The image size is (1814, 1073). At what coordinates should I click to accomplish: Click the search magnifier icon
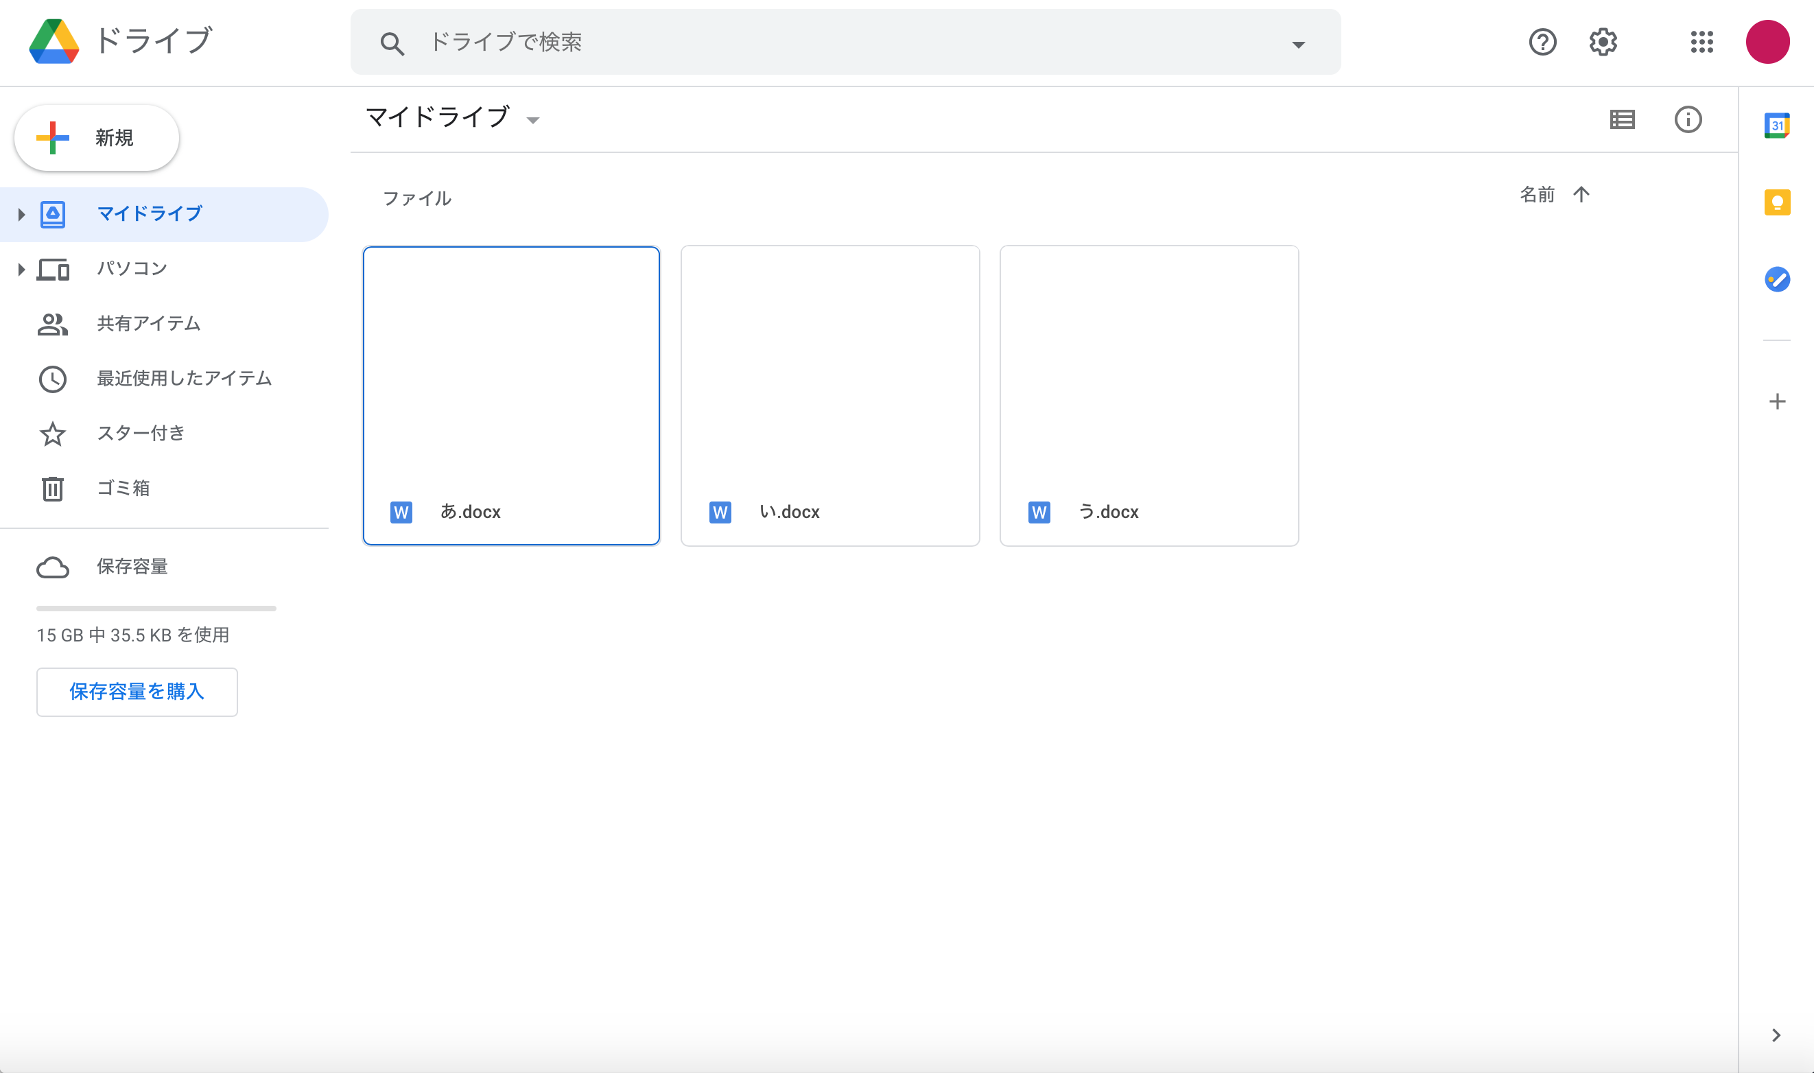click(x=392, y=43)
